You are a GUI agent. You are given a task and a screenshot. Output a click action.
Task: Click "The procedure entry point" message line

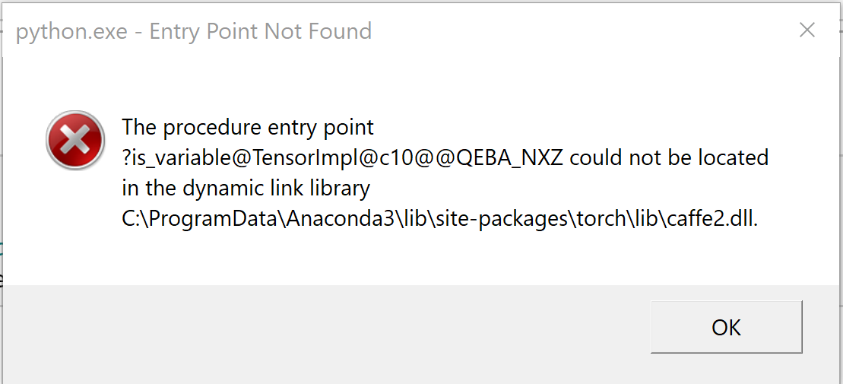click(248, 127)
